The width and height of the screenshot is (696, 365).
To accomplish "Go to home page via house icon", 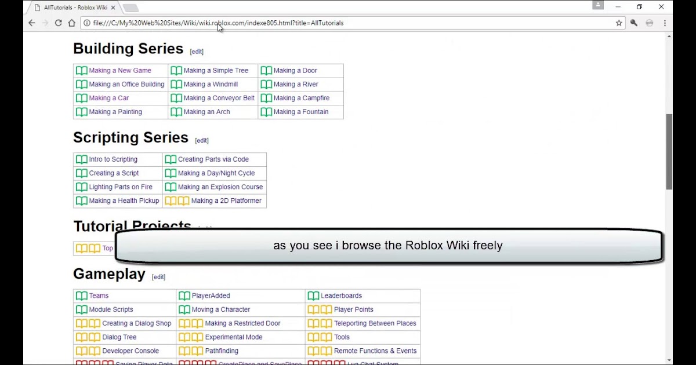I will point(72,23).
